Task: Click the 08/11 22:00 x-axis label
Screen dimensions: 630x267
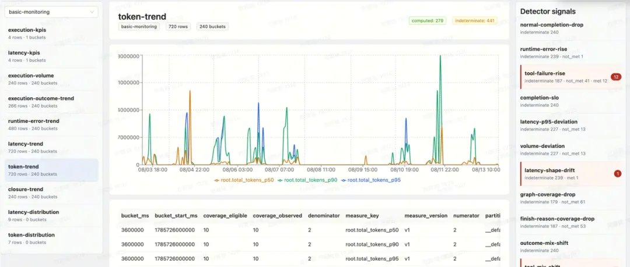Action: (x=444, y=170)
